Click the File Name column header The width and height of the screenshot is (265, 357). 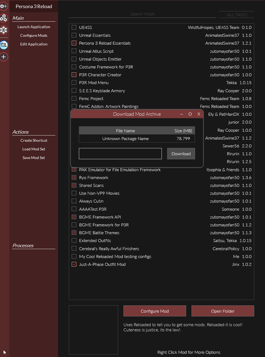(x=126, y=131)
